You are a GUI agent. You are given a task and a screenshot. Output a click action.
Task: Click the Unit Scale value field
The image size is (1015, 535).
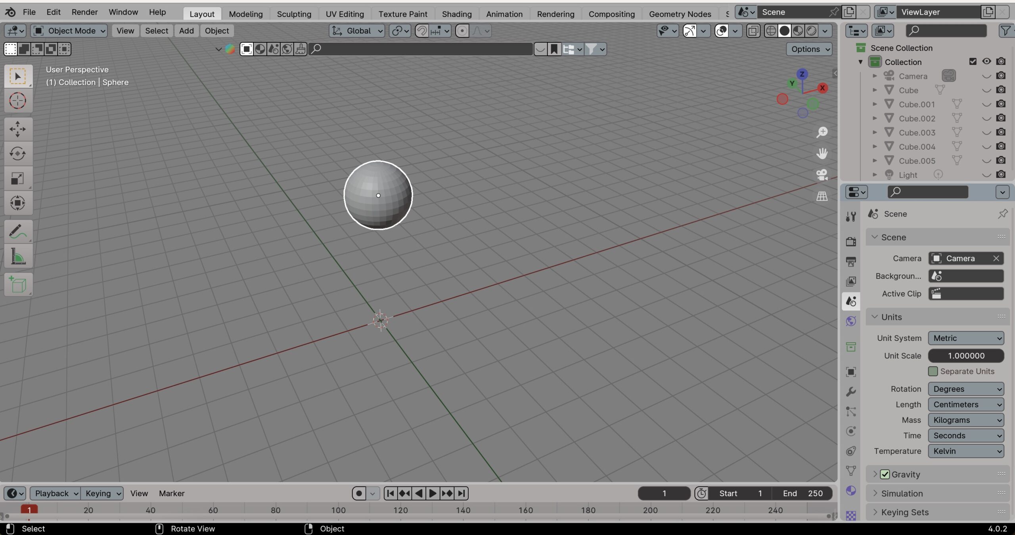[x=966, y=356]
